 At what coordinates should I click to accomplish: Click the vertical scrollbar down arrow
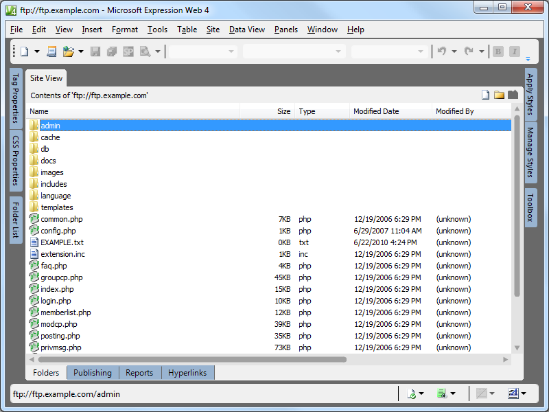pyautogui.click(x=517, y=348)
